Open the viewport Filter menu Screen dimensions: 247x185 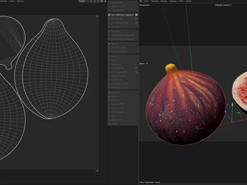(181, 1)
